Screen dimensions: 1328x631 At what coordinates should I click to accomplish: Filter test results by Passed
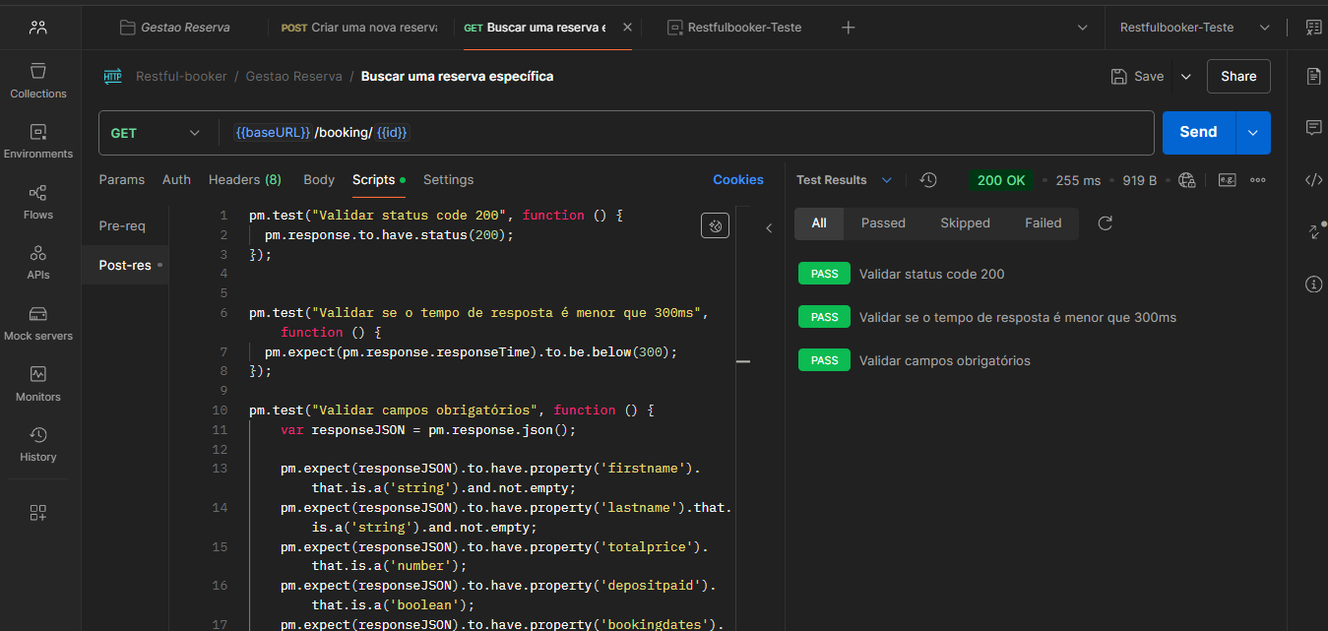883,223
